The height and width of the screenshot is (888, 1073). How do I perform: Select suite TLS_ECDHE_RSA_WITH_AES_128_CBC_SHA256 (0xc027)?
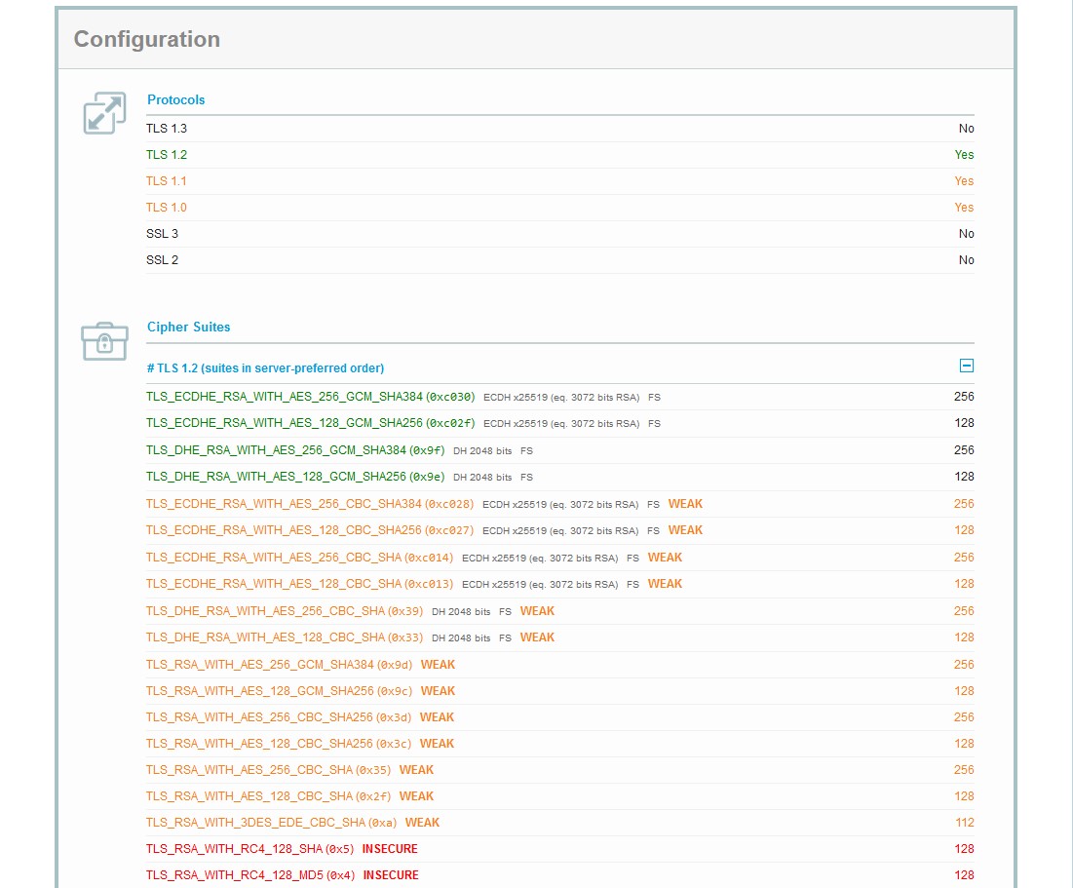click(x=309, y=530)
